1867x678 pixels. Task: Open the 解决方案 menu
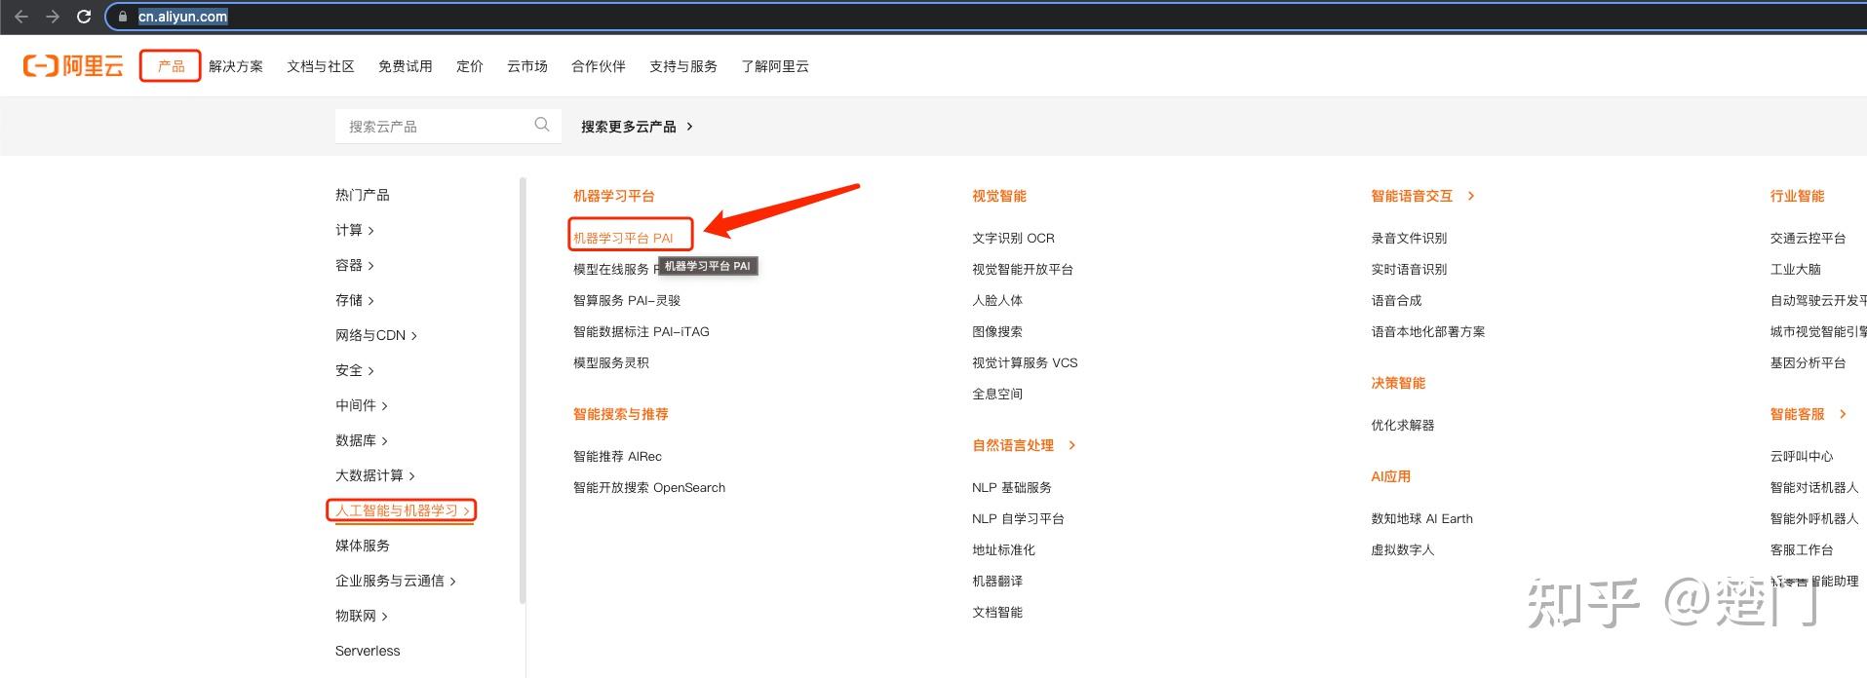point(236,66)
